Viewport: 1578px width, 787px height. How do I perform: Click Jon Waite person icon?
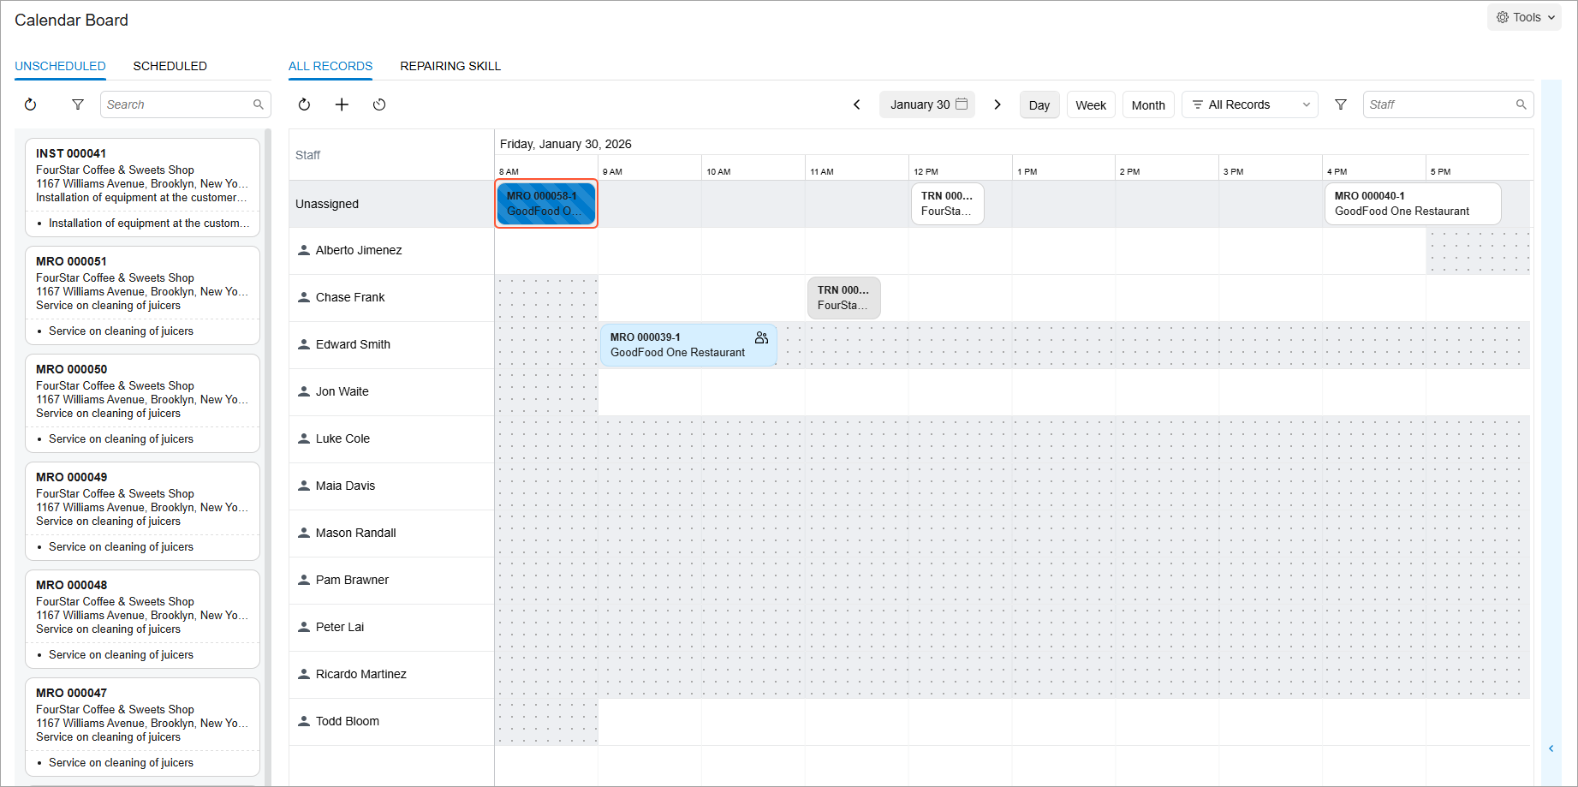(303, 391)
